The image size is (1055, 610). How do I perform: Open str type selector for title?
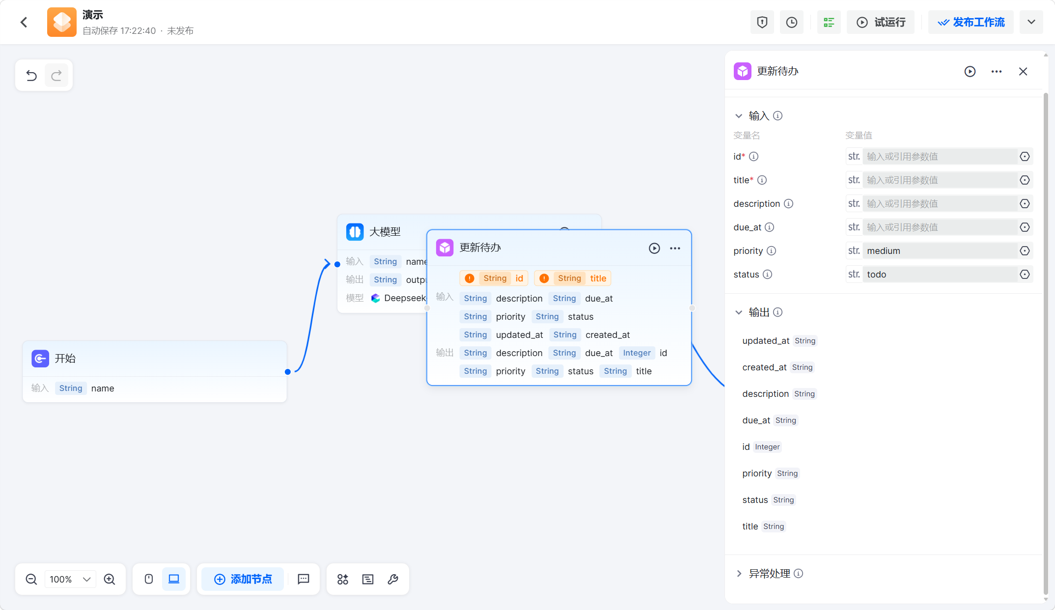tap(854, 180)
